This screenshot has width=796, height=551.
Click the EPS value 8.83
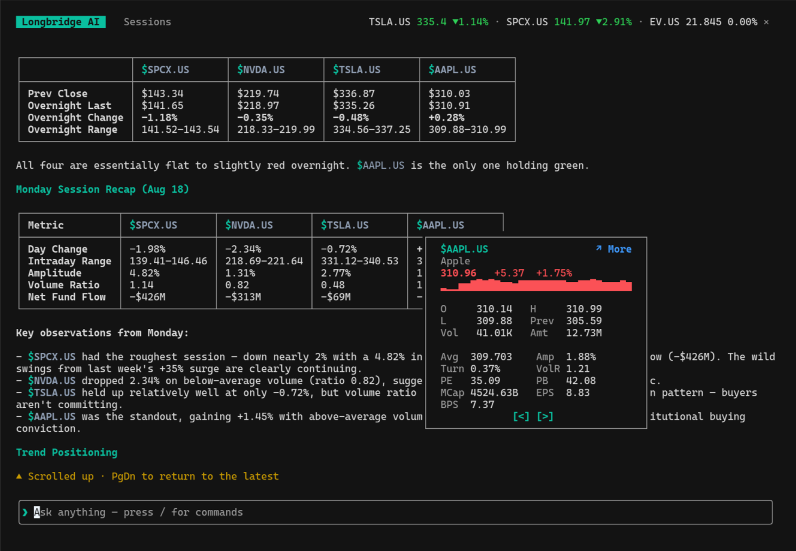(578, 392)
